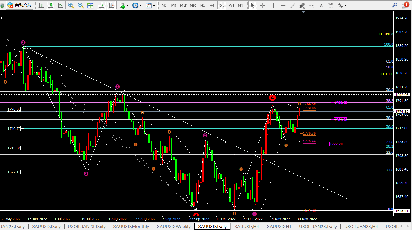Click the arrows objects icon
This screenshot has width=412, height=230.
click(340, 5)
